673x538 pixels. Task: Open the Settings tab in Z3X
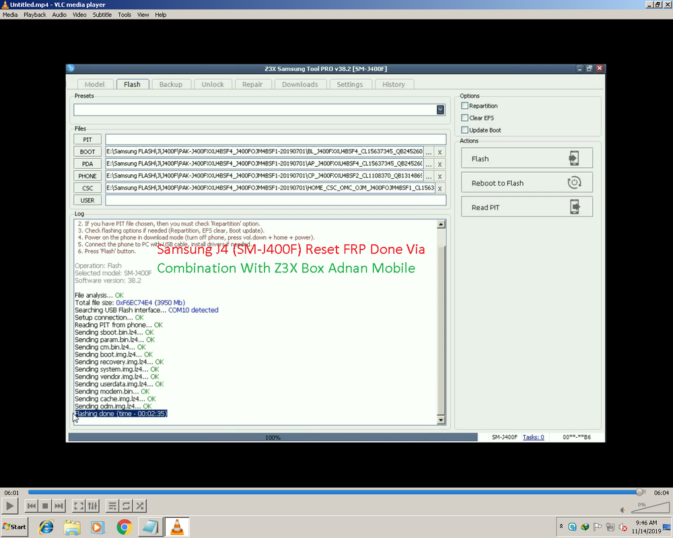click(350, 84)
